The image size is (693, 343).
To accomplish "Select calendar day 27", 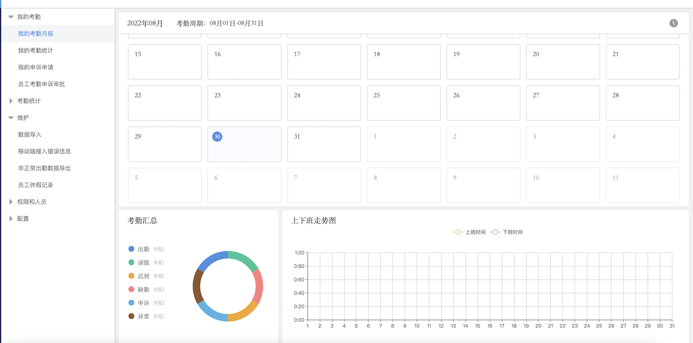I will click(563, 103).
